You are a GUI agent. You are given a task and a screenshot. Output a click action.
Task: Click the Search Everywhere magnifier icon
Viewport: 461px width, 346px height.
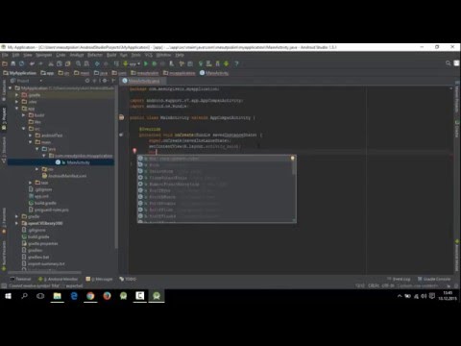click(449, 63)
